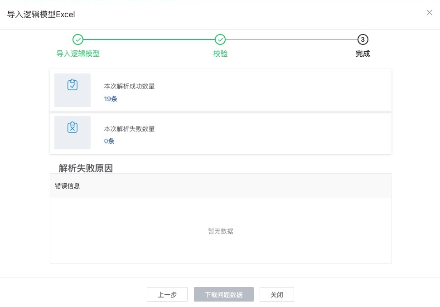Viewport: 440px width, 307px height.
Task: Click the 暂无数据 empty state text
Action: tap(220, 231)
